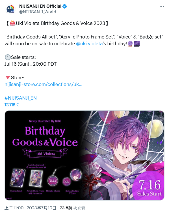169x215 pixels.
Task: Click the @NIJISANJI_World handle
Action: 38,12
